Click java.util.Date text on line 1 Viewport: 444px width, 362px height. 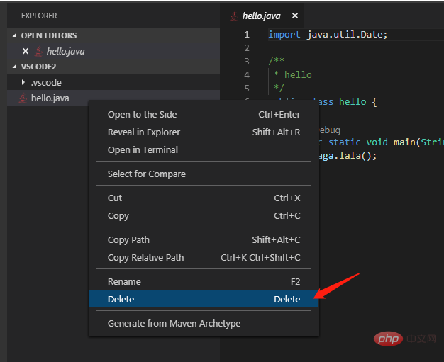pos(344,35)
